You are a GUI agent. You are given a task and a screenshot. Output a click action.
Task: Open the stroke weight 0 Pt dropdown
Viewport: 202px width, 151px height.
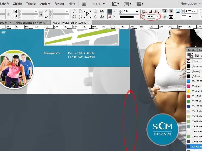click(137, 12)
